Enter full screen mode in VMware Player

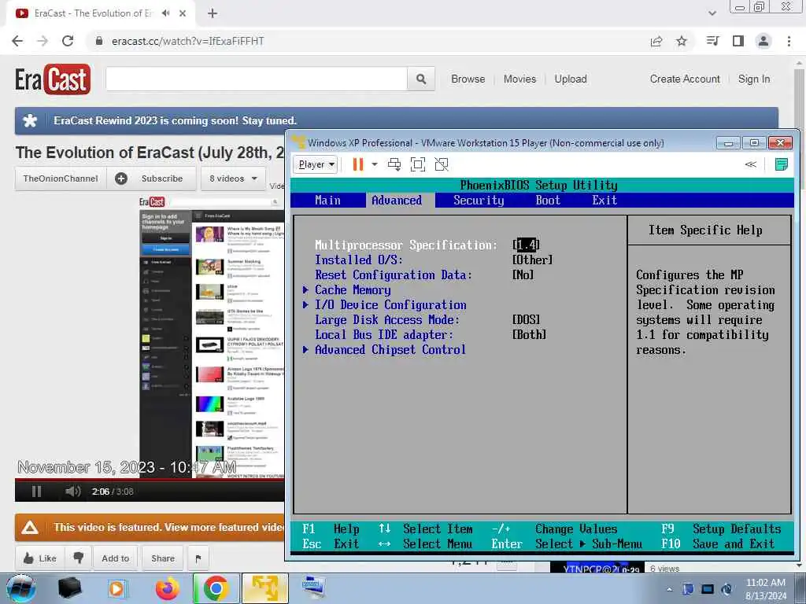(418, 164)
